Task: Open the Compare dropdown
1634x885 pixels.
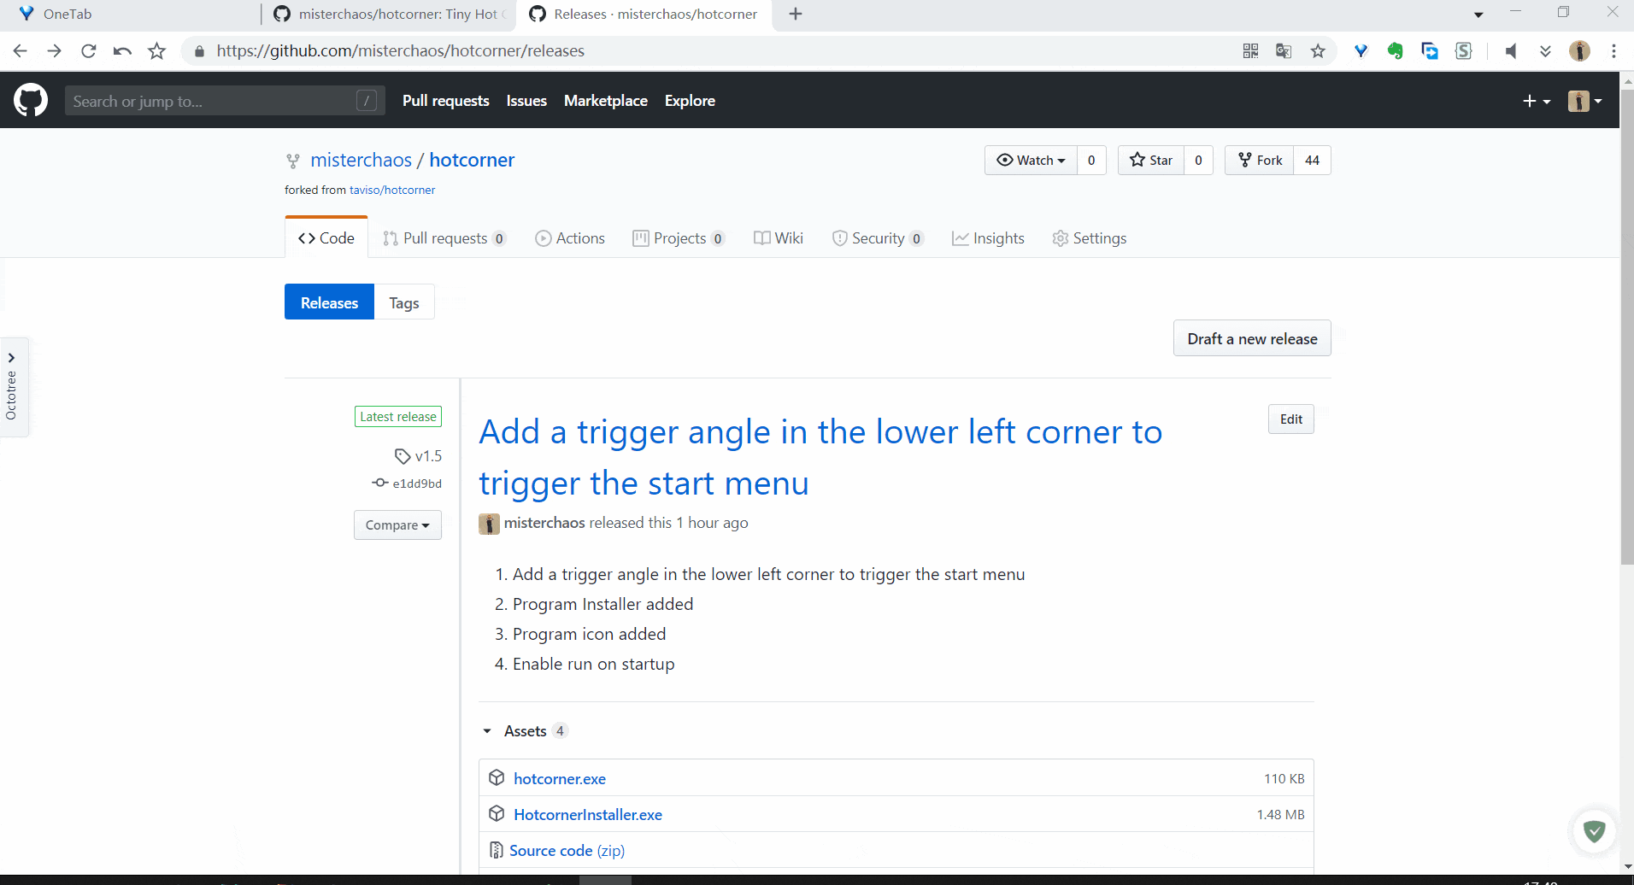Action: click(397, 525)
